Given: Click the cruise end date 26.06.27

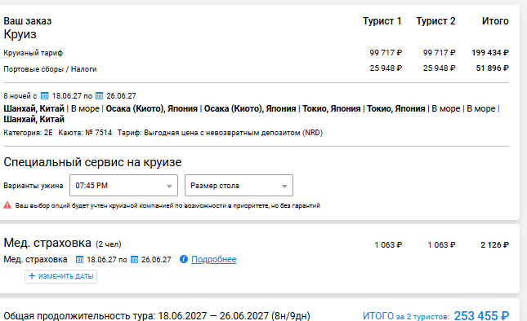Looking at the screenshot, I should coord(121,96).
